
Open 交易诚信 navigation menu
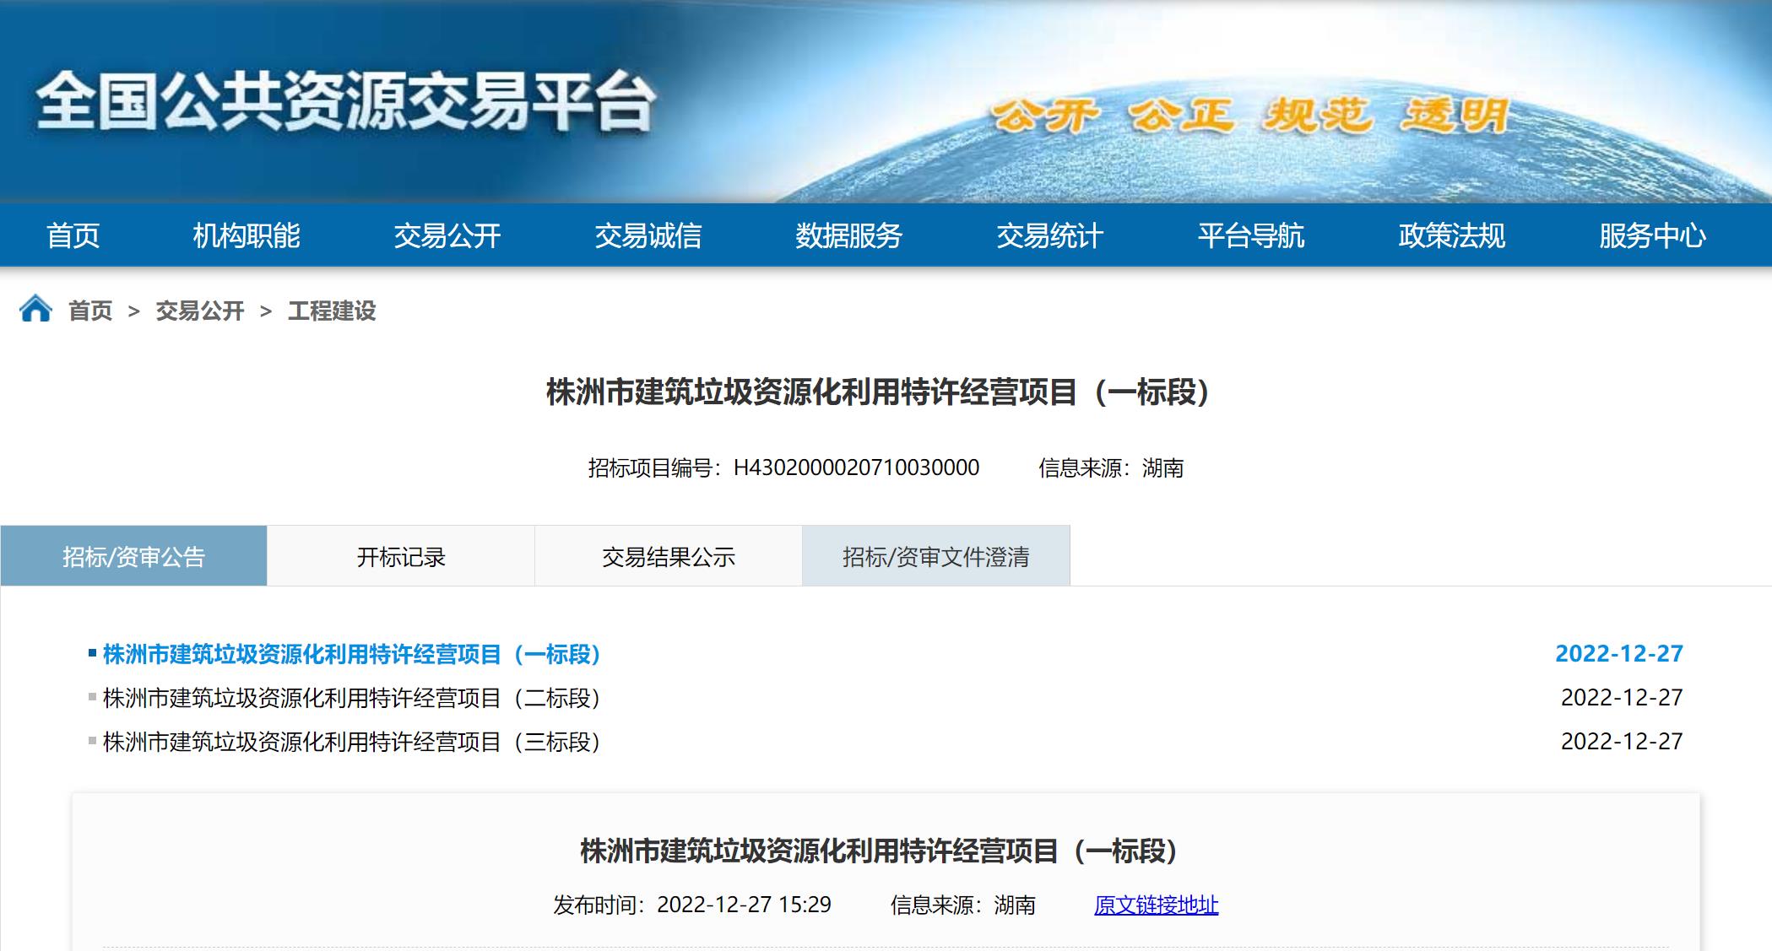point(648,235)
